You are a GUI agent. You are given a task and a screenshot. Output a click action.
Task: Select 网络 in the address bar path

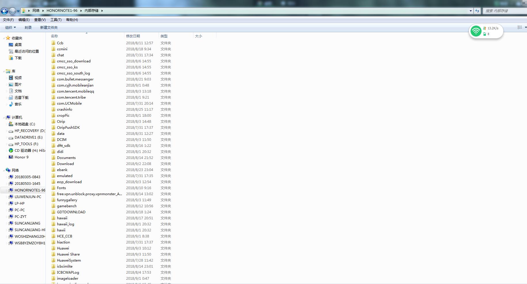pos(36,10)
